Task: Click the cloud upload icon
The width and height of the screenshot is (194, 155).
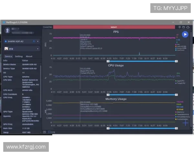Action: 188,27
